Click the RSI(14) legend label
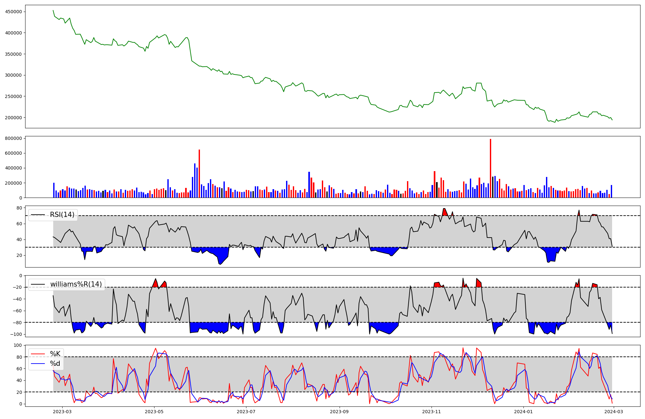 [62, 215]
